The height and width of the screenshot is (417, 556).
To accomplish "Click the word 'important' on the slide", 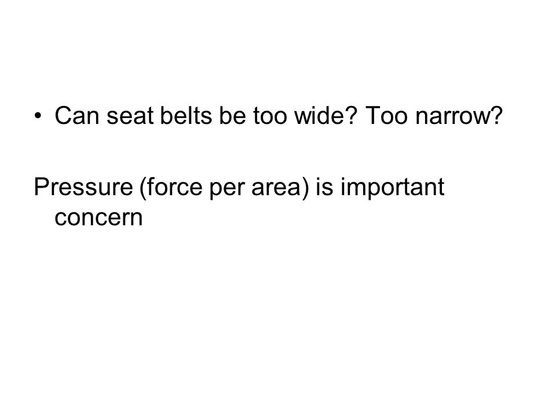I will coord(393,187).
